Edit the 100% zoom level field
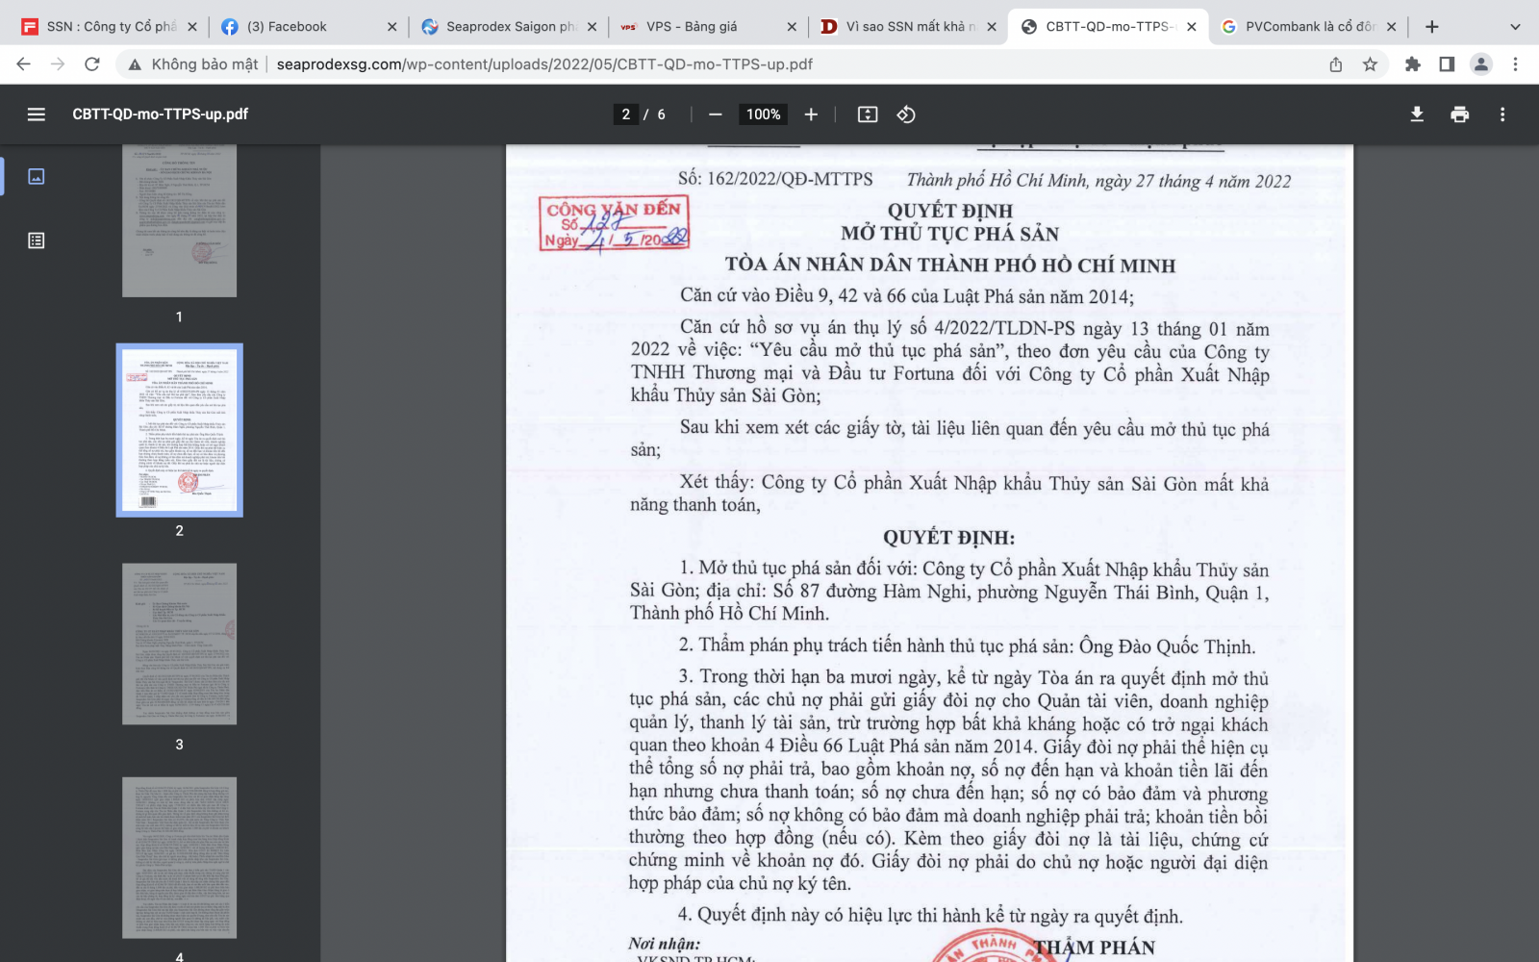 point(764,114)
